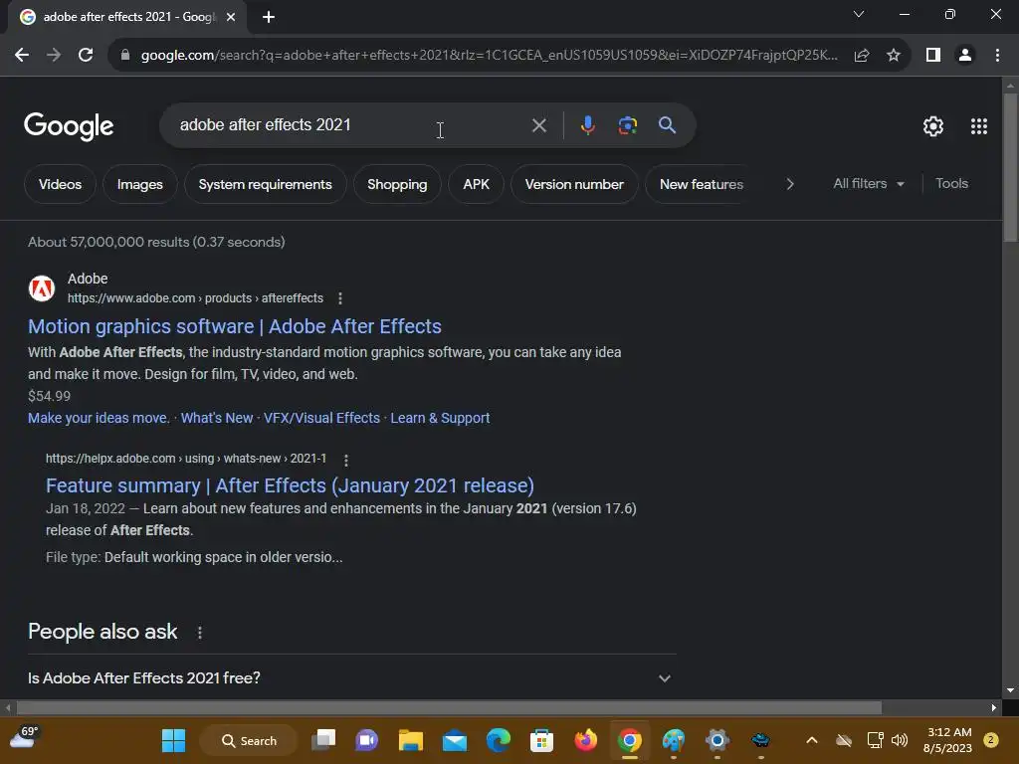Open Mail app from taskbar
This screenshot has height=764, width=1019.
(454, 740)
